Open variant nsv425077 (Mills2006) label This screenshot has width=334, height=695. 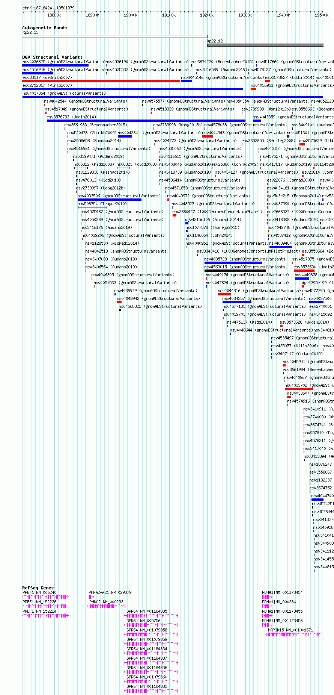[x=294, y=346]
